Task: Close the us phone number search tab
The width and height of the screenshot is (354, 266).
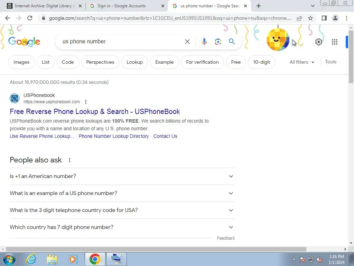Action: point(245,6)
